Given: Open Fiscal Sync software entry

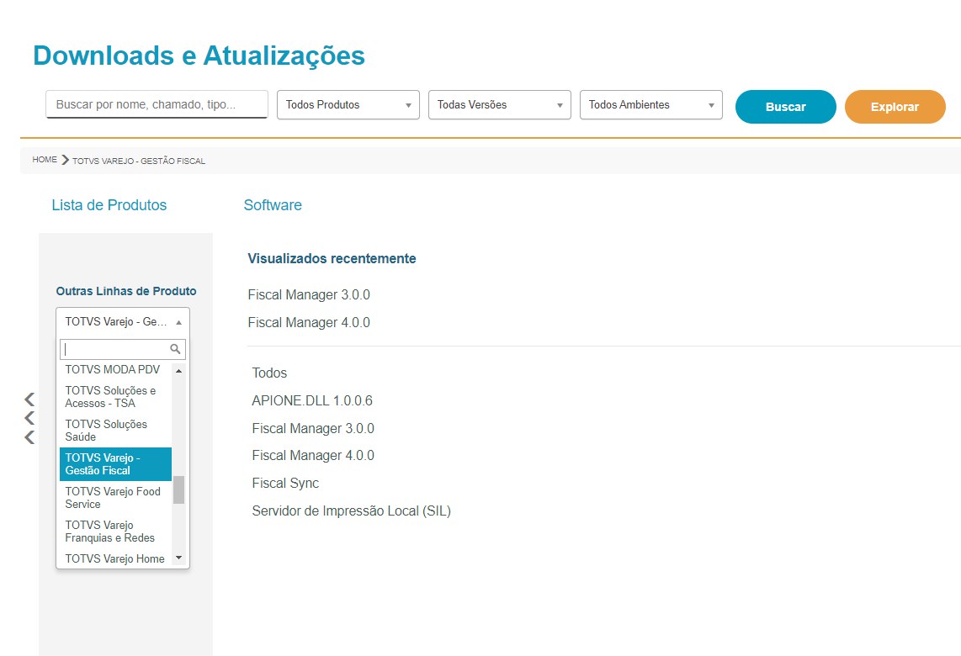Looking at the screenshot, I should coord(285,484).
